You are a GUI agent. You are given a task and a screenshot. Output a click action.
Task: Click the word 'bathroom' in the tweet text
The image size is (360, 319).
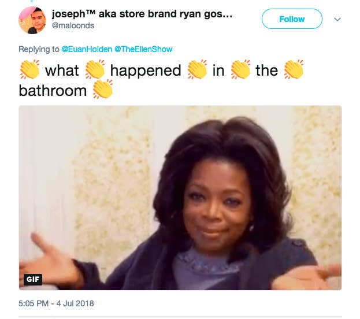click(53, 91)
